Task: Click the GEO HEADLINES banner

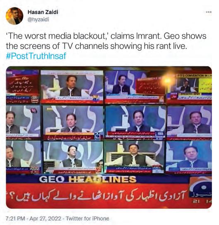Action: pyautogui.click(x=88, y=179)
